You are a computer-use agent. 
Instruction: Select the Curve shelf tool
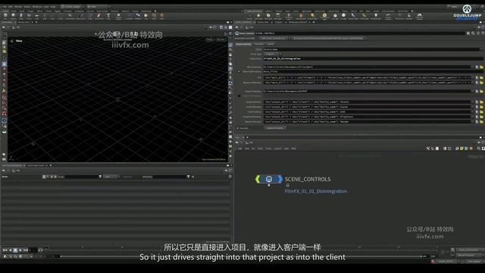click(70, 16)
